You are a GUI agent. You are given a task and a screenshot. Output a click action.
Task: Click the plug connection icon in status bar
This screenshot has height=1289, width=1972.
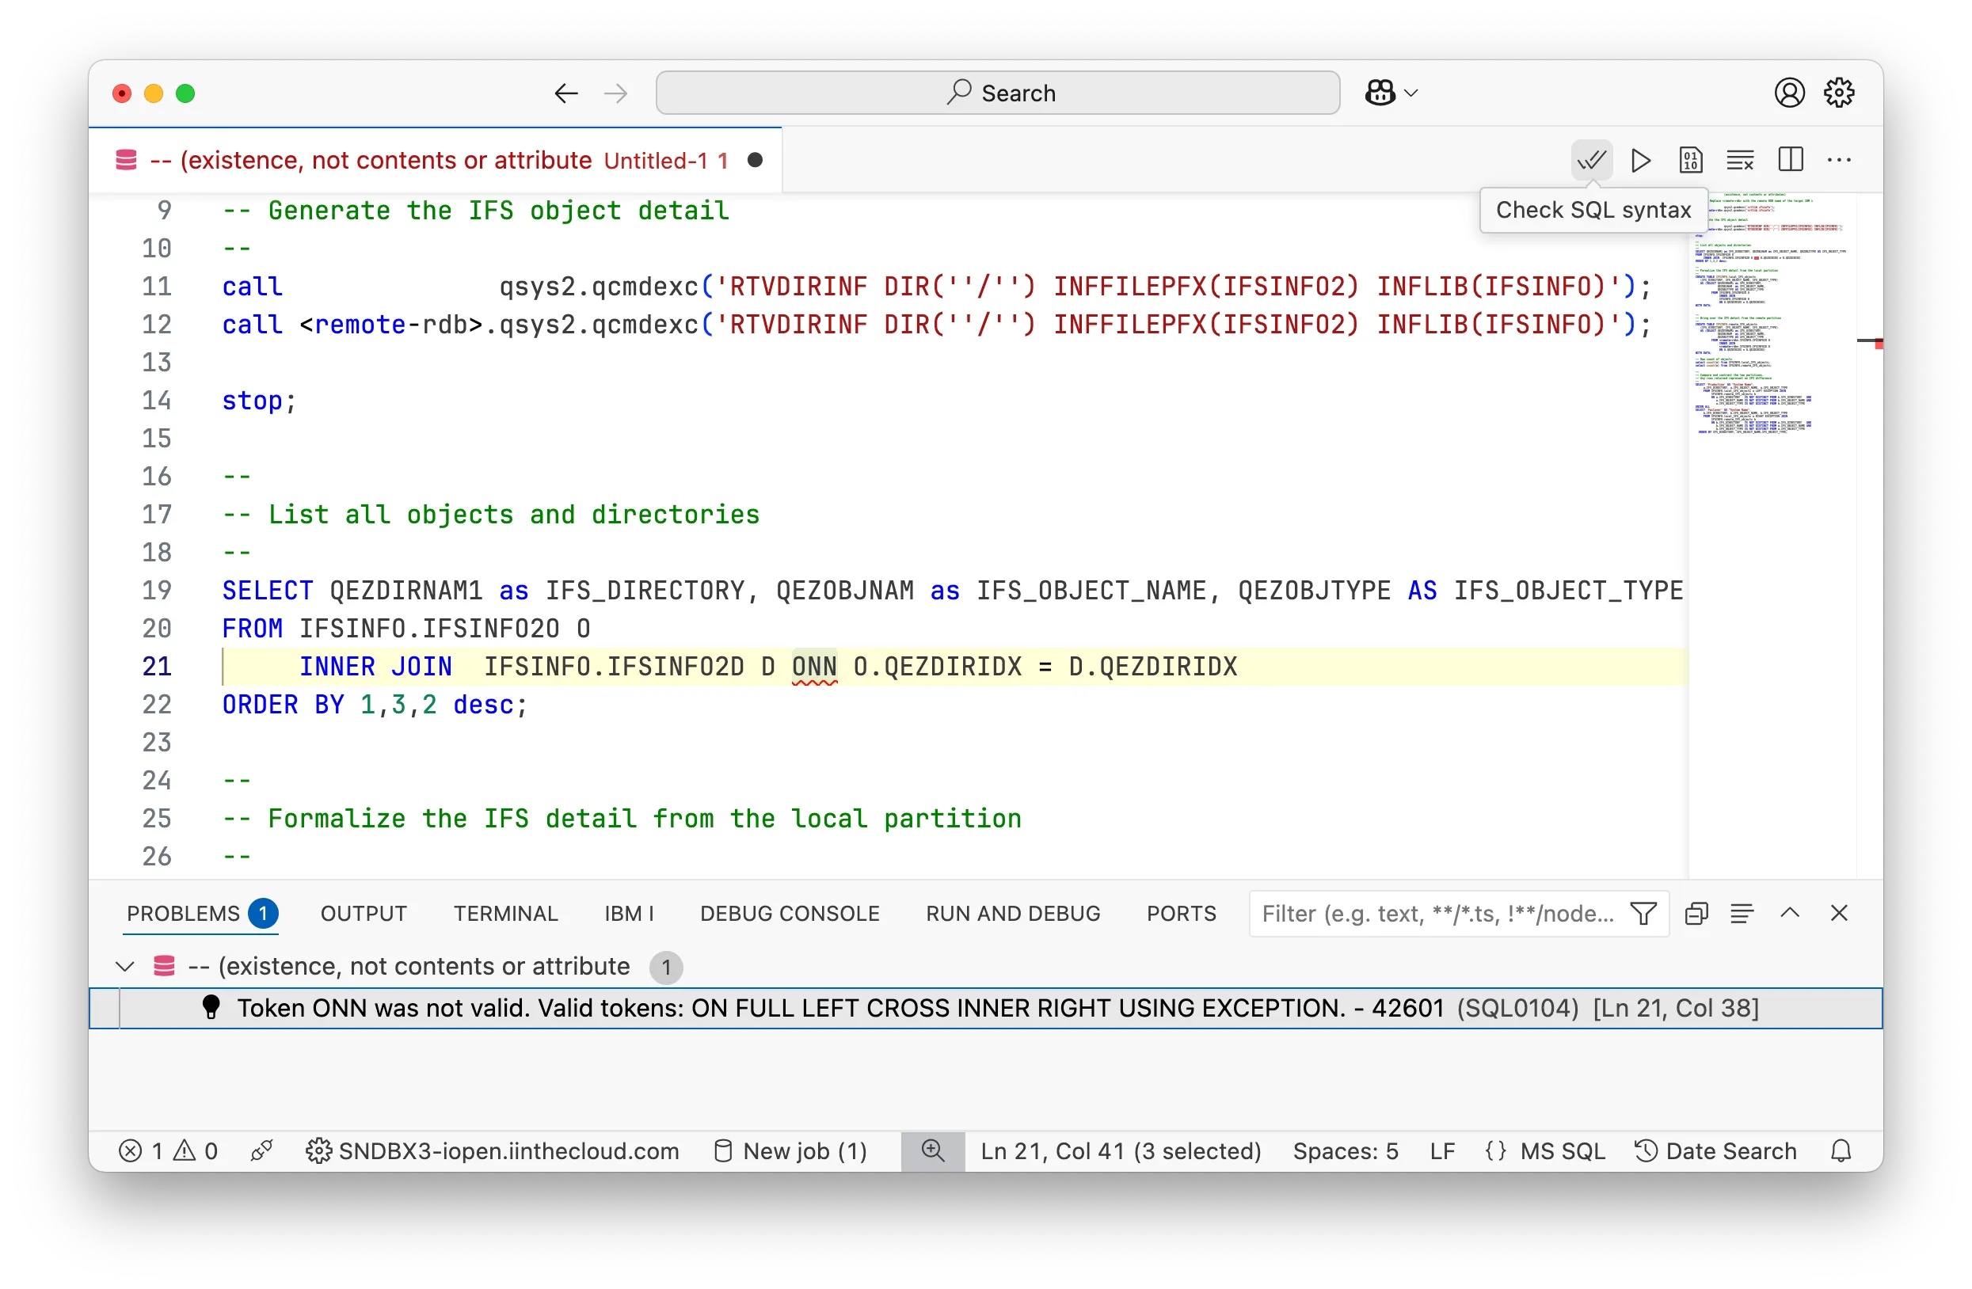tap(261, 1150)
